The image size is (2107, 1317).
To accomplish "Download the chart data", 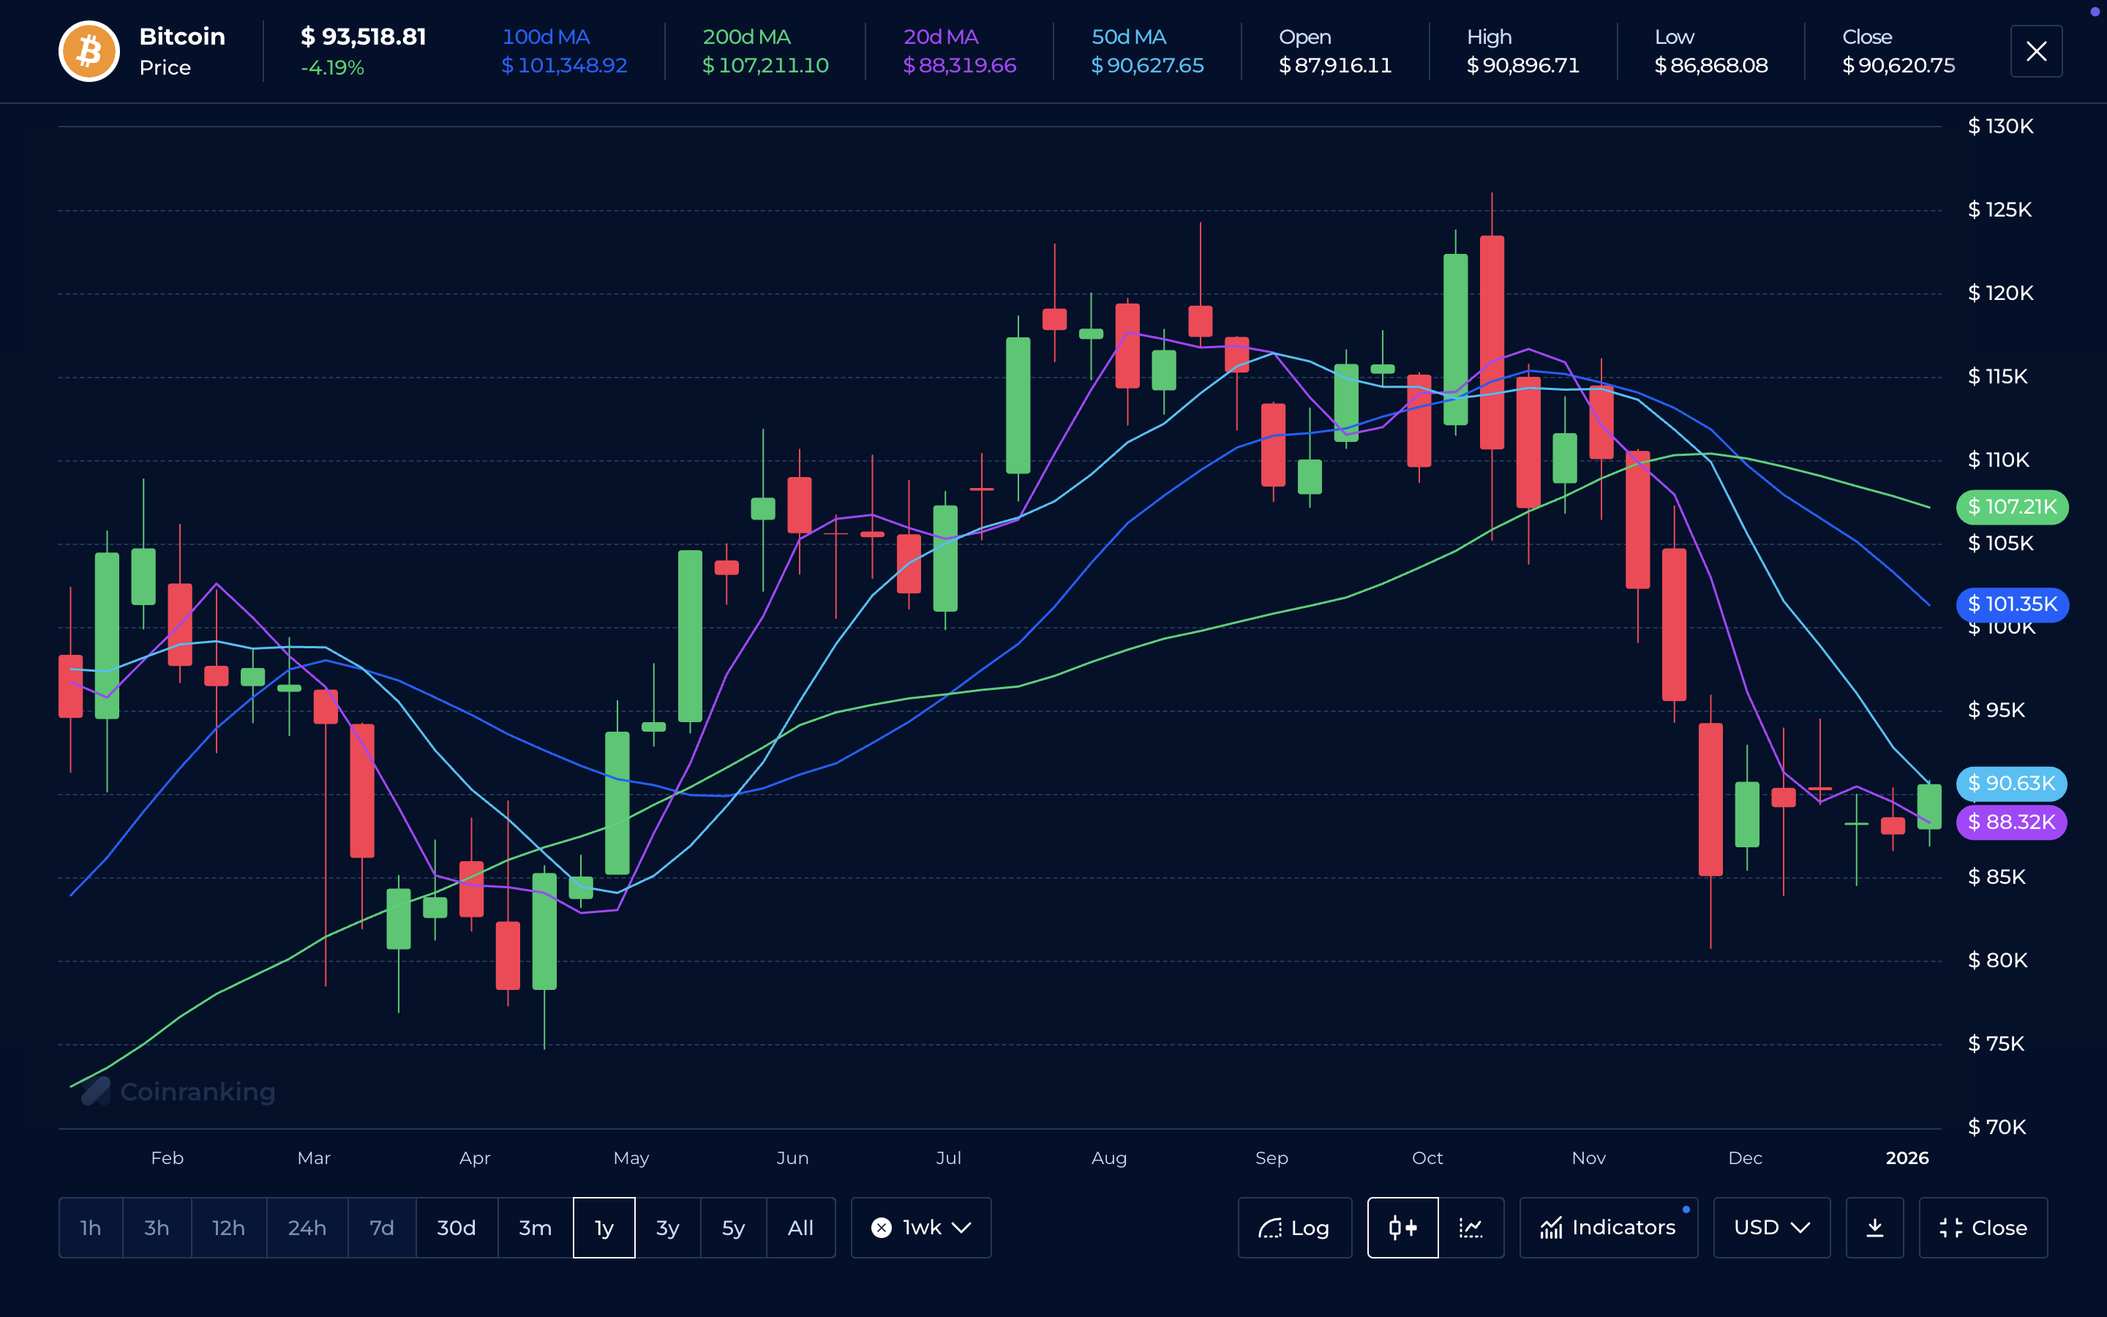I will pyautogui.click(x=1874, y=1227).
